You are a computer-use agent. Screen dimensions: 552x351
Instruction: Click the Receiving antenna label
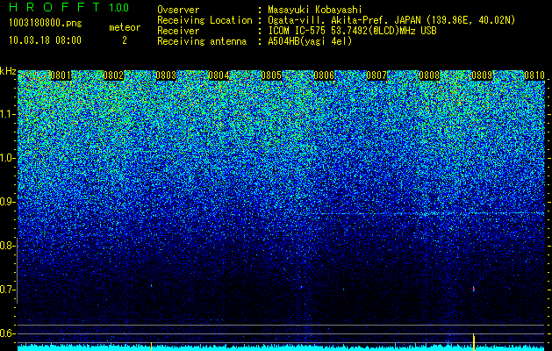(202, 41)
